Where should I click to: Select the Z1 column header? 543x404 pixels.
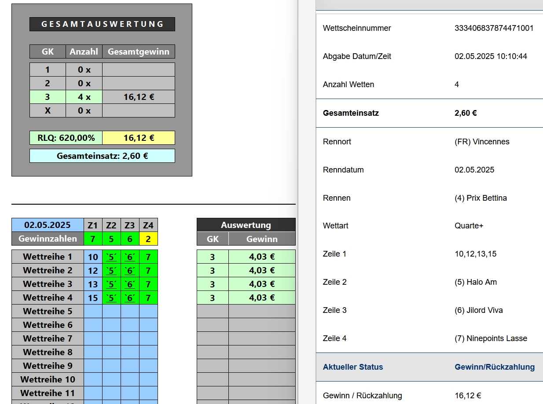93,225
